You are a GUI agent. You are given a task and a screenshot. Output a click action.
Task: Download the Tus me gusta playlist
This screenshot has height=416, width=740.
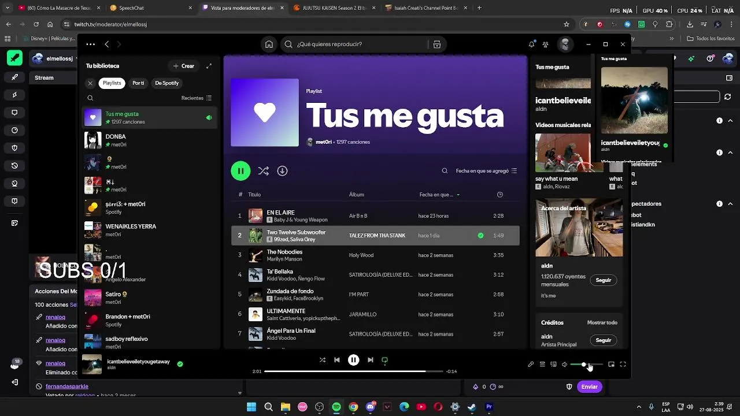(x=282, y=171)
